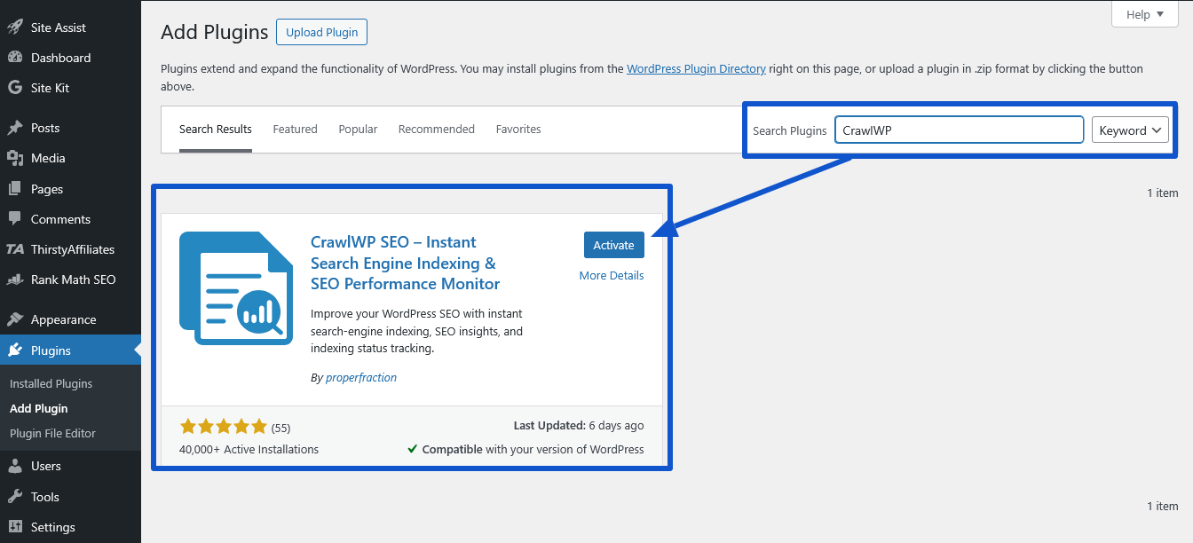
Task: Click the Site Assist rocket icon
Action: point(15,28)
